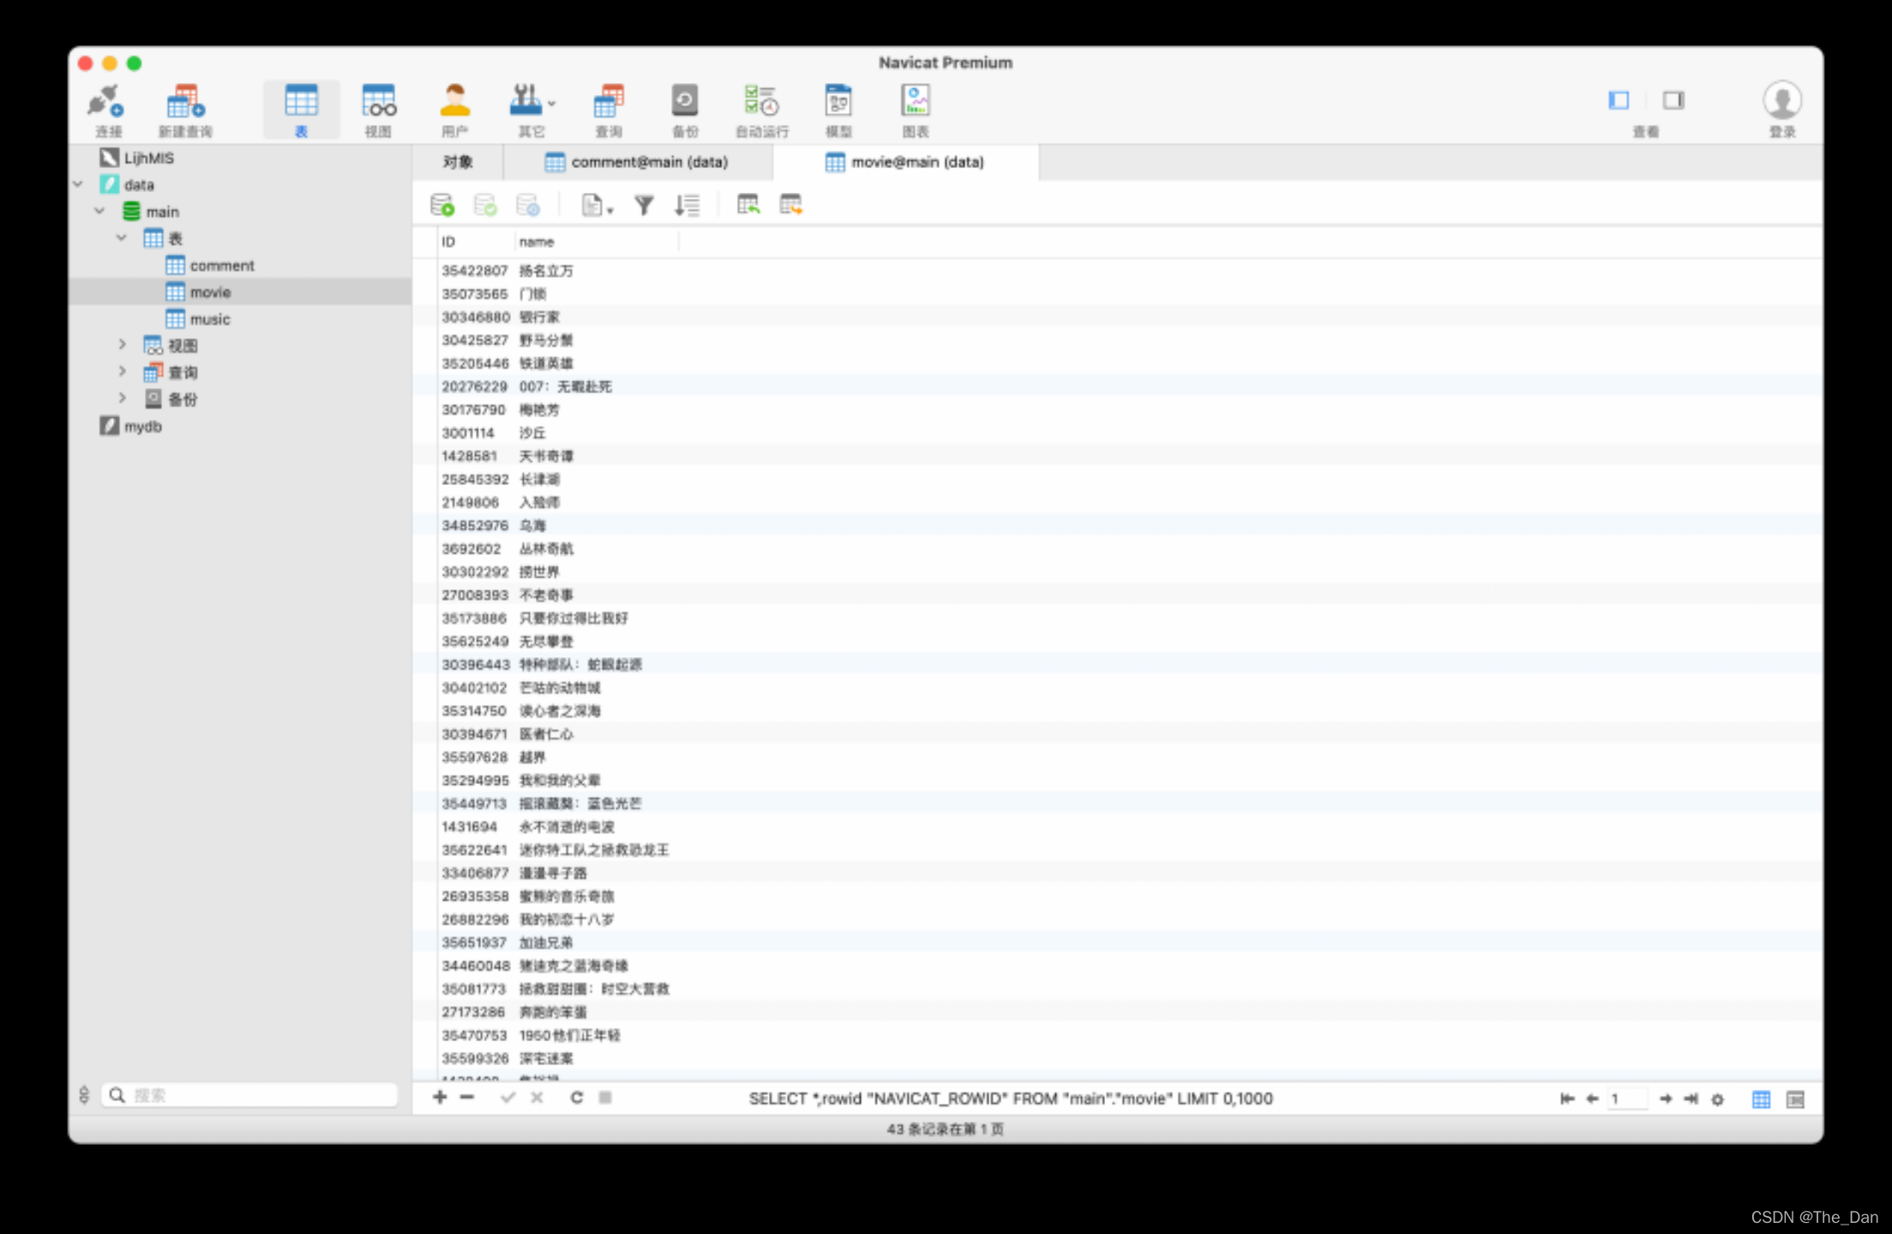
Task: Open the text/memo document dropdown icon
Action: click(x=597, y=205)
